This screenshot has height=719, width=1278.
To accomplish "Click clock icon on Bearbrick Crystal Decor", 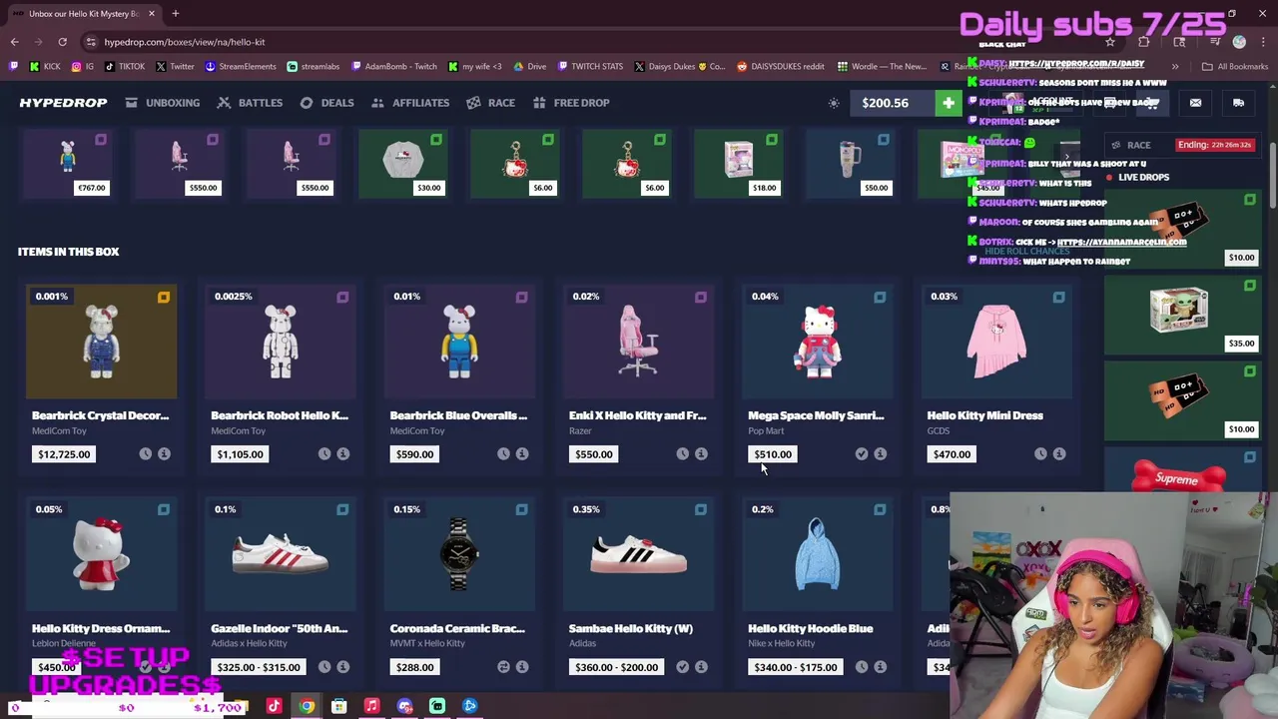I will click(x=145, y=454).
